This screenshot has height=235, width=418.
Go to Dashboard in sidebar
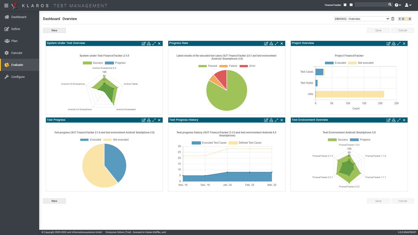[x=20, y=17]
